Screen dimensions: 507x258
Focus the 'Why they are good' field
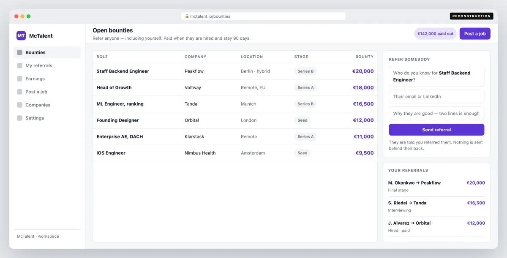click(436, 113)
